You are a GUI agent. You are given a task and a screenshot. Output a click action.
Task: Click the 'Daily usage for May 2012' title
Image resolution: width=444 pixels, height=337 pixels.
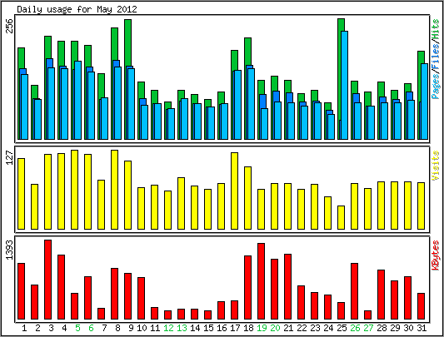[77, 9]
